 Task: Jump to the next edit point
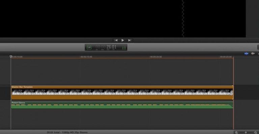click(x=129, y=40)
